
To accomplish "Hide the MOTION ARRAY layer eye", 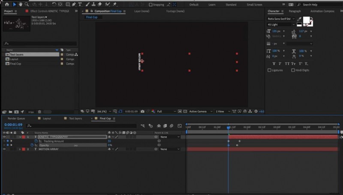I will (x=4, y=149).
